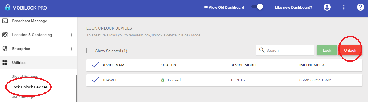The height and width of the screenshot is (102, 368).
Task: Toggle the select-all checkmark beside DEVICE NAME
Action: (x=95, y=65)
